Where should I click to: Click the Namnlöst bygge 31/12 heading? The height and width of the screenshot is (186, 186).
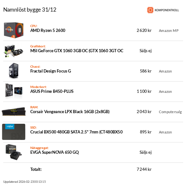(x=30, y=10)
